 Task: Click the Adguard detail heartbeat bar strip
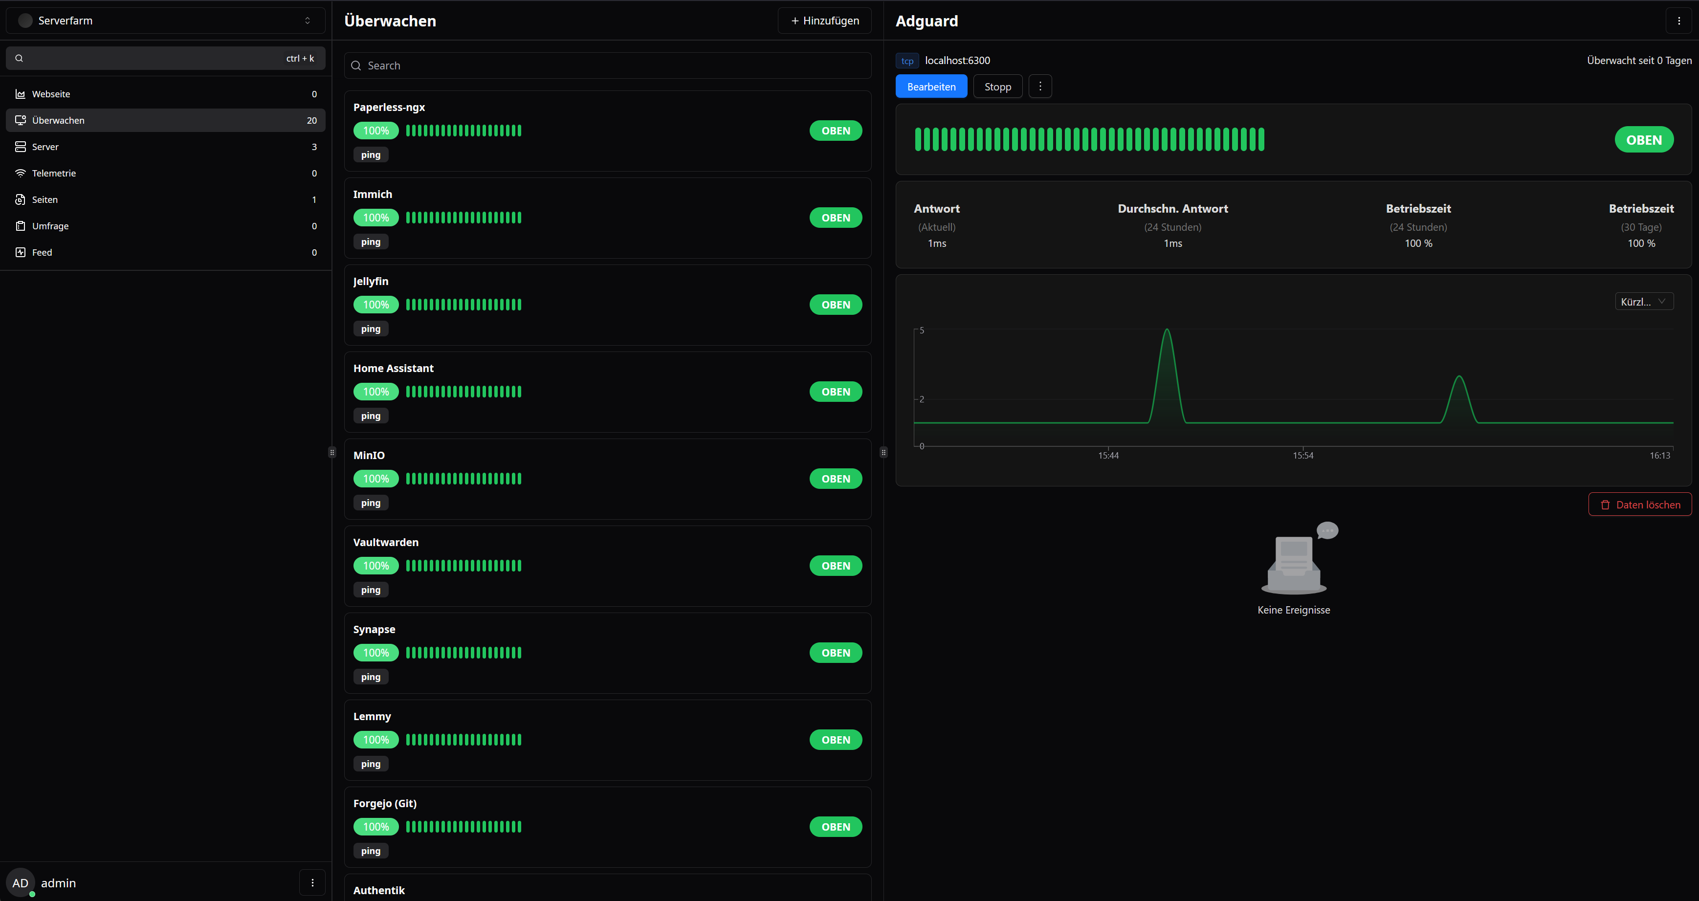[x=1090, y=139]
